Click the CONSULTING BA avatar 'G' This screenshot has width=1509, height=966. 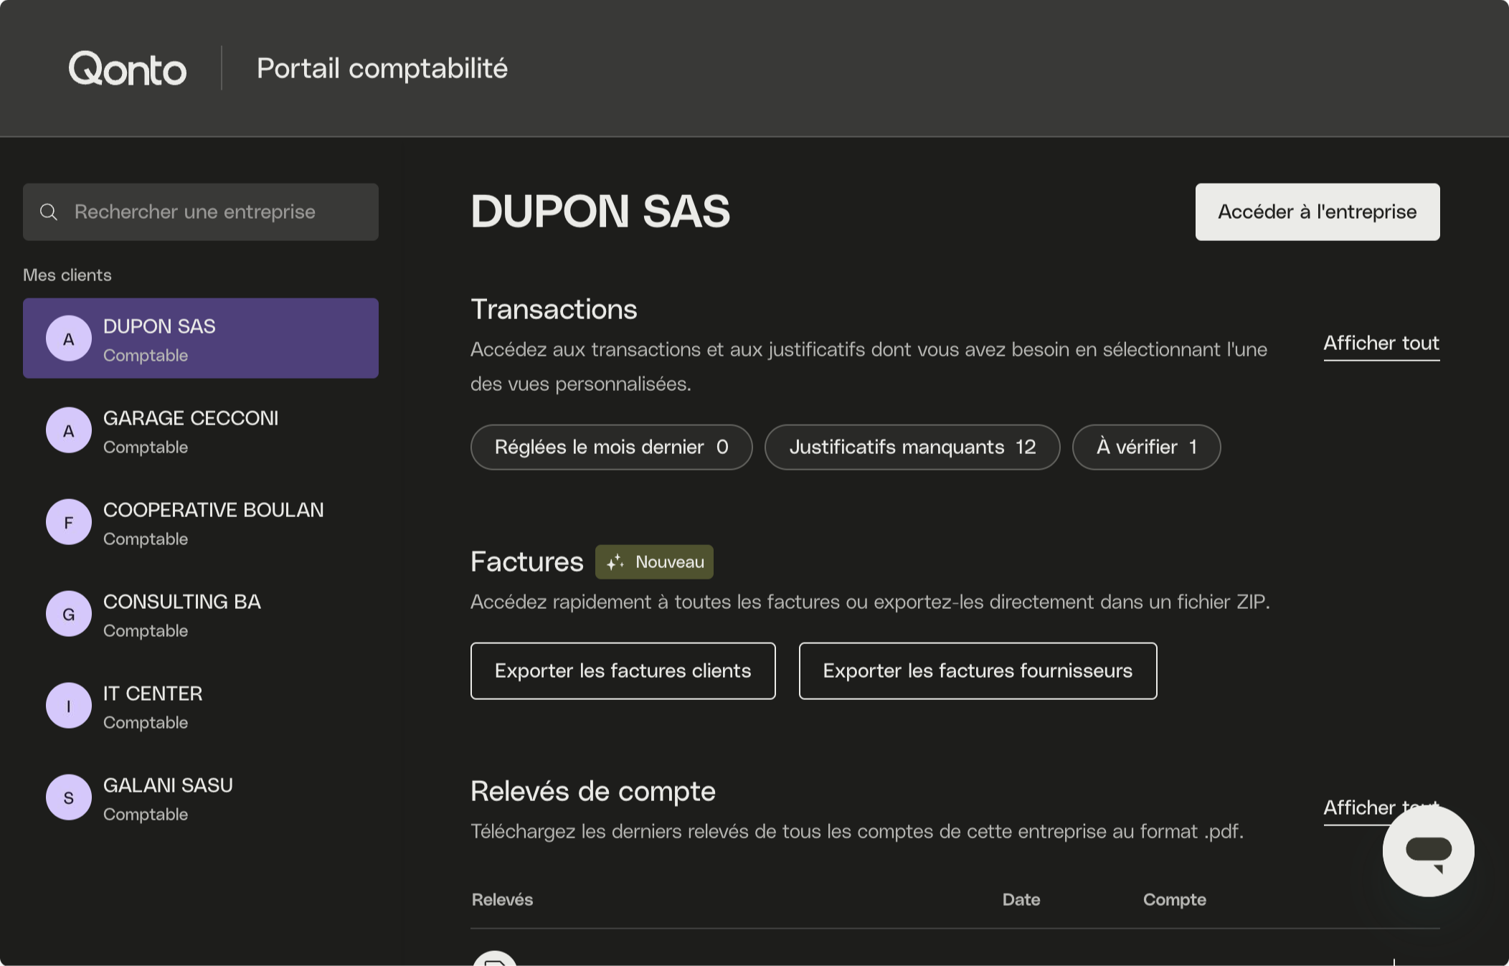pyautogui.click(x=69, y=614)
